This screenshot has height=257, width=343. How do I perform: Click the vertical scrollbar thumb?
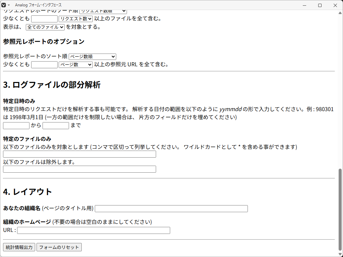click(x=340, y=209)
